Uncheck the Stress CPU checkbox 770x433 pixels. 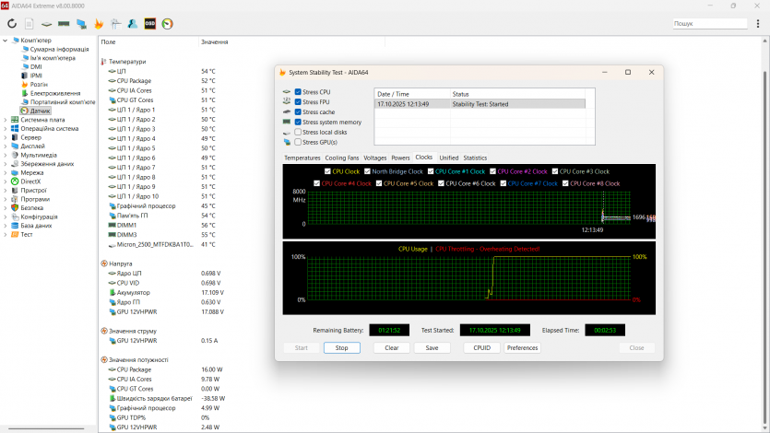point(298,92)
